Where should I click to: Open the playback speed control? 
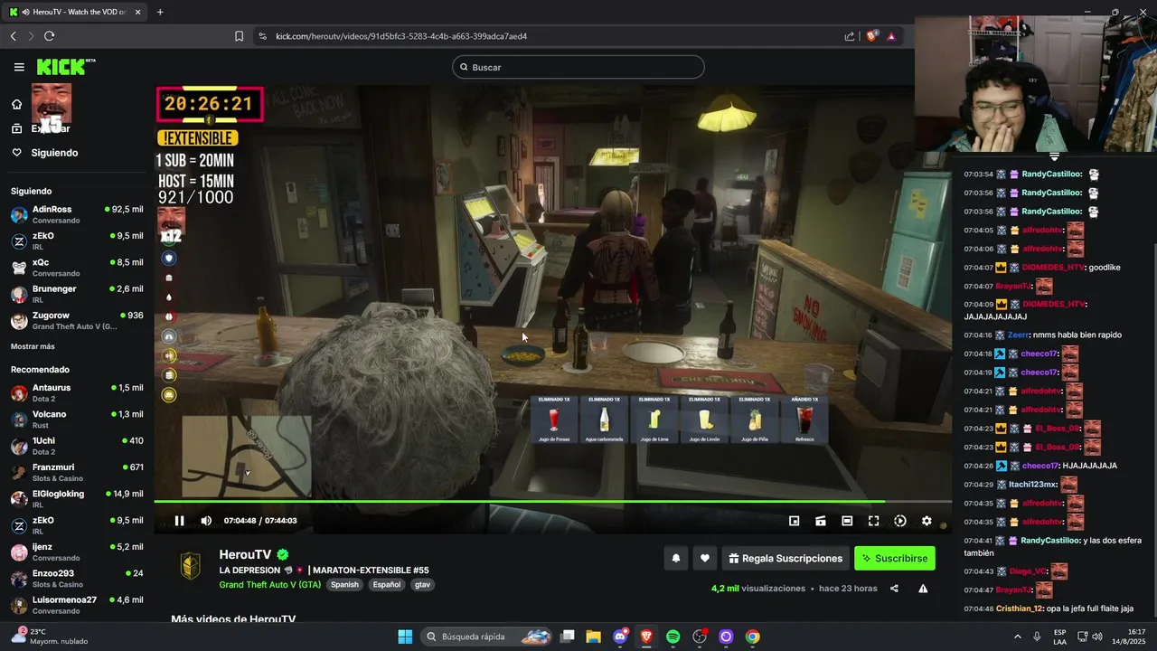pyautogui.click(x=900, y=521)
